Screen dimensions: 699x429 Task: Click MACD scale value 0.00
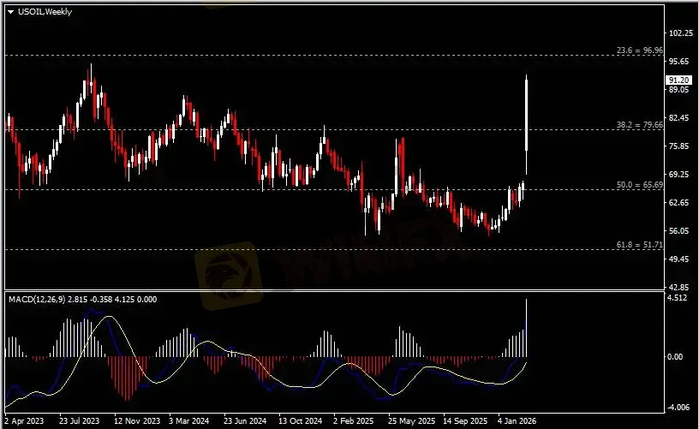point(675,357)
